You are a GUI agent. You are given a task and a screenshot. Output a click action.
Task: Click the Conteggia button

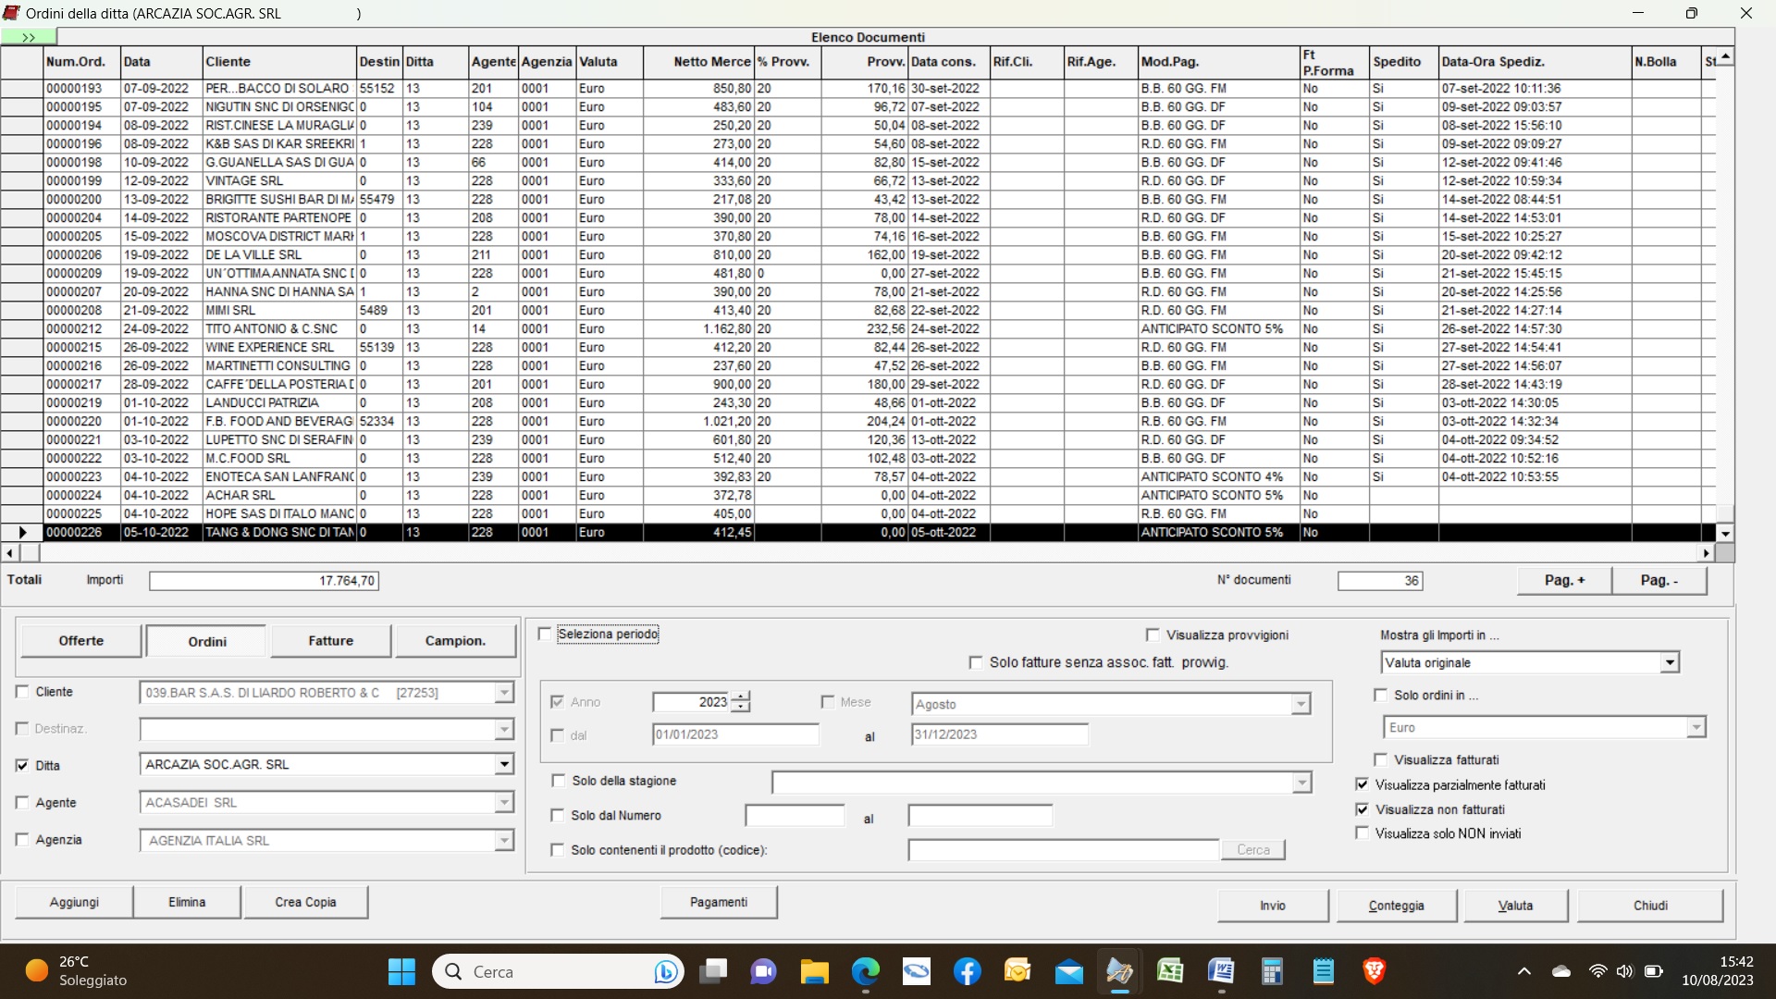click(x=1396, y=906)
